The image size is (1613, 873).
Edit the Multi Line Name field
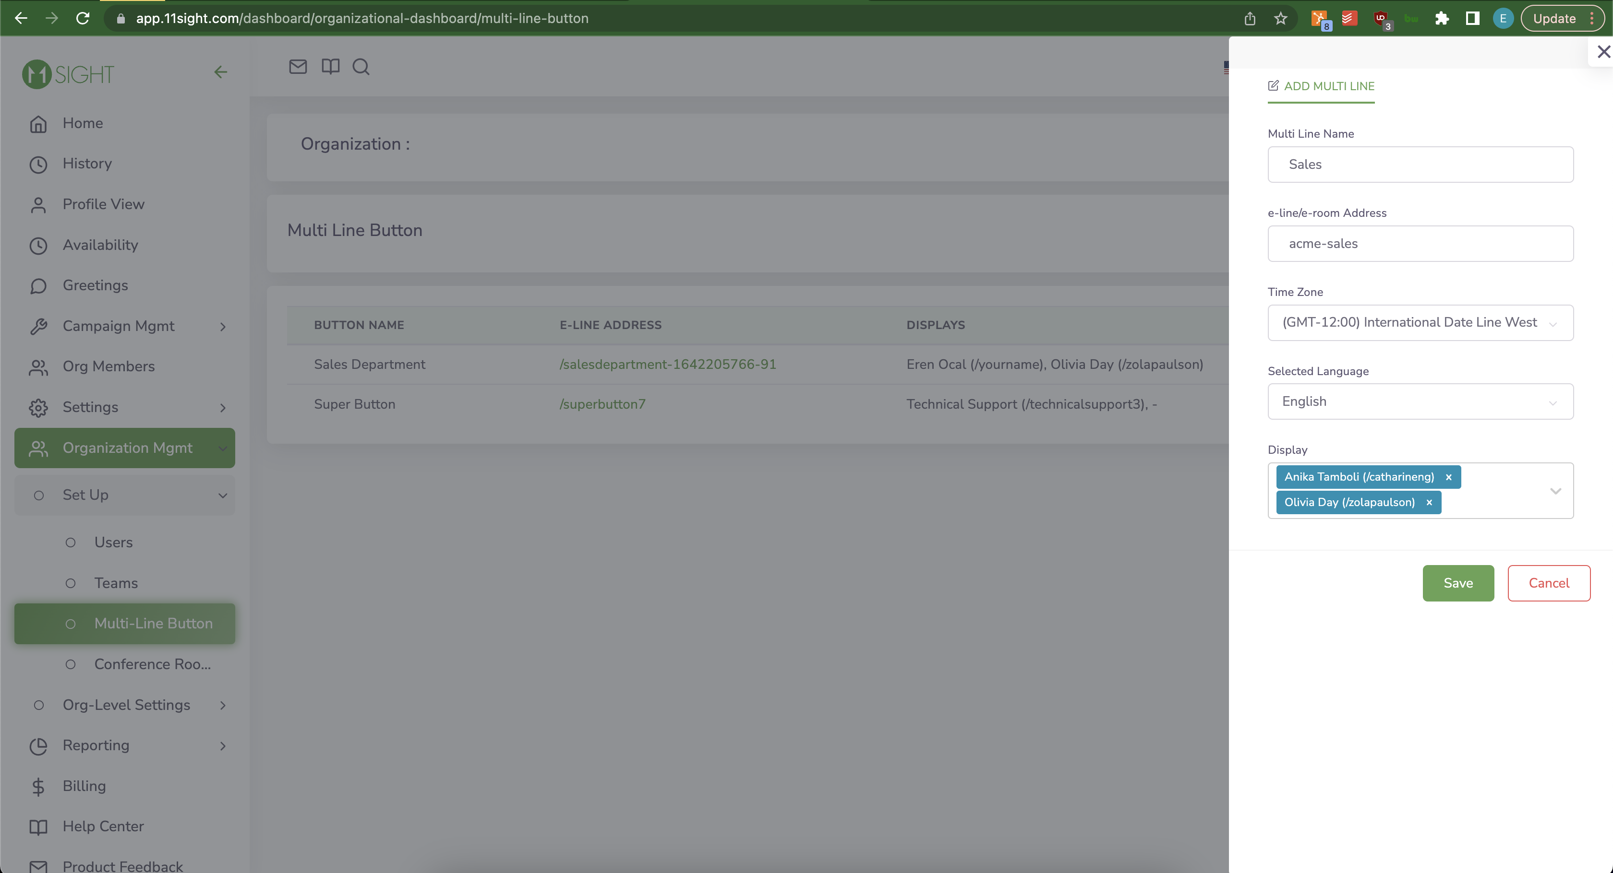pyautogui.click(x=1420, y=165)
